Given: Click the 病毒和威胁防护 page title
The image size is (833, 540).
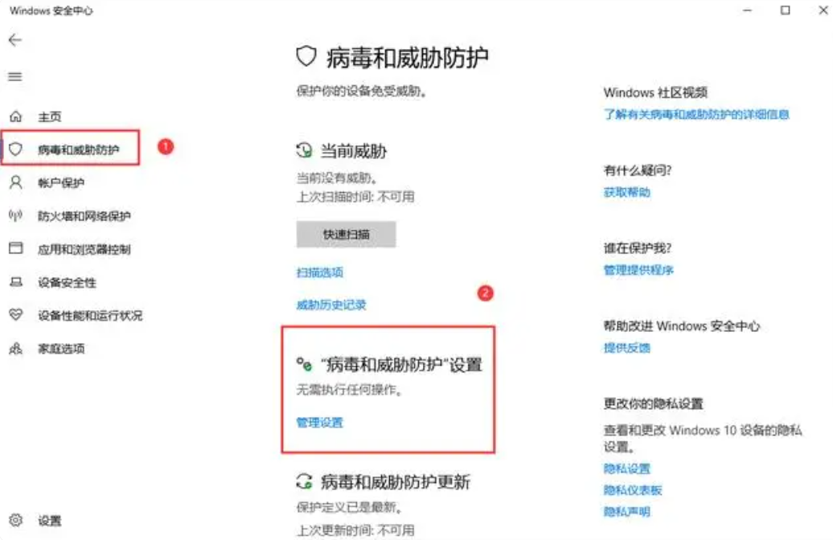Looking at the screenshot, I should point(408,57).
